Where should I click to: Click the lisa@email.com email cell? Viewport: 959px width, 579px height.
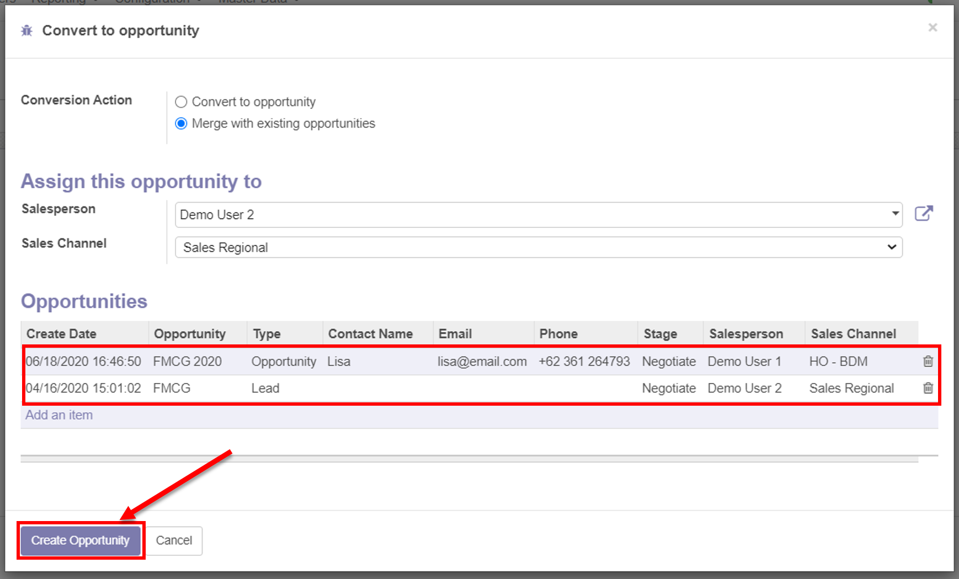pyautogui.click(x=482, y=362)
